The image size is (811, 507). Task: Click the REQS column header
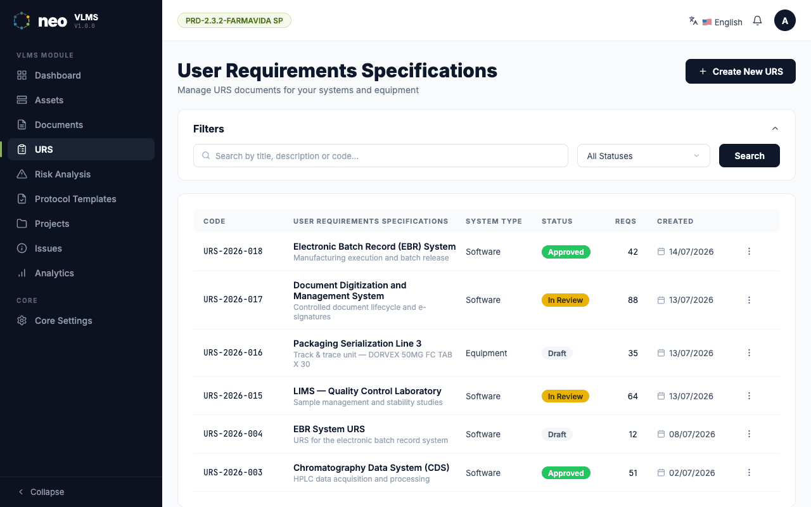(625, 221)
